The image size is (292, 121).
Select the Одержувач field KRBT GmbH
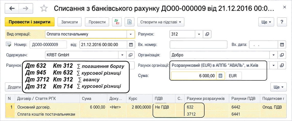pyautogui.click(x=82, y=55)
